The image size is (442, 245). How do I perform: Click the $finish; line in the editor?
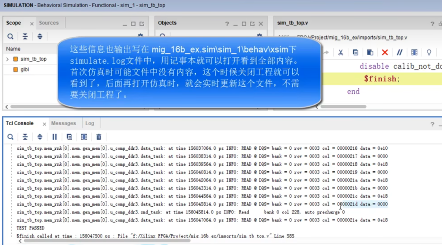click(x=382, y=79)
